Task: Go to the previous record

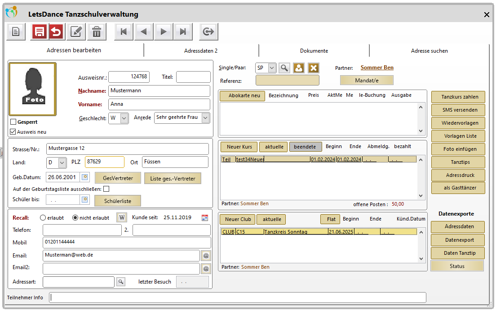Action: [144, 32]
